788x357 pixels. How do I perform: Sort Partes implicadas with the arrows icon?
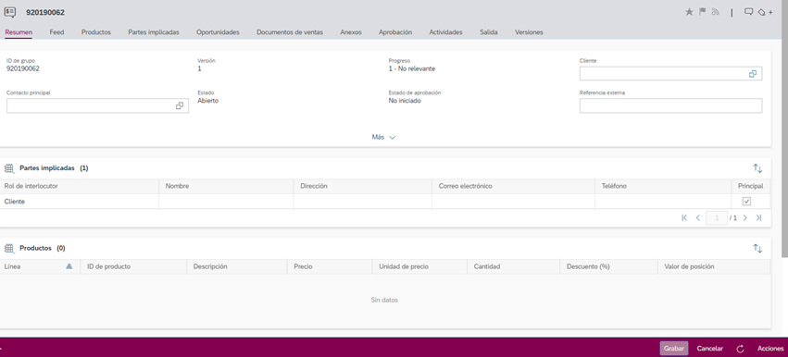(x=757, y=168)
